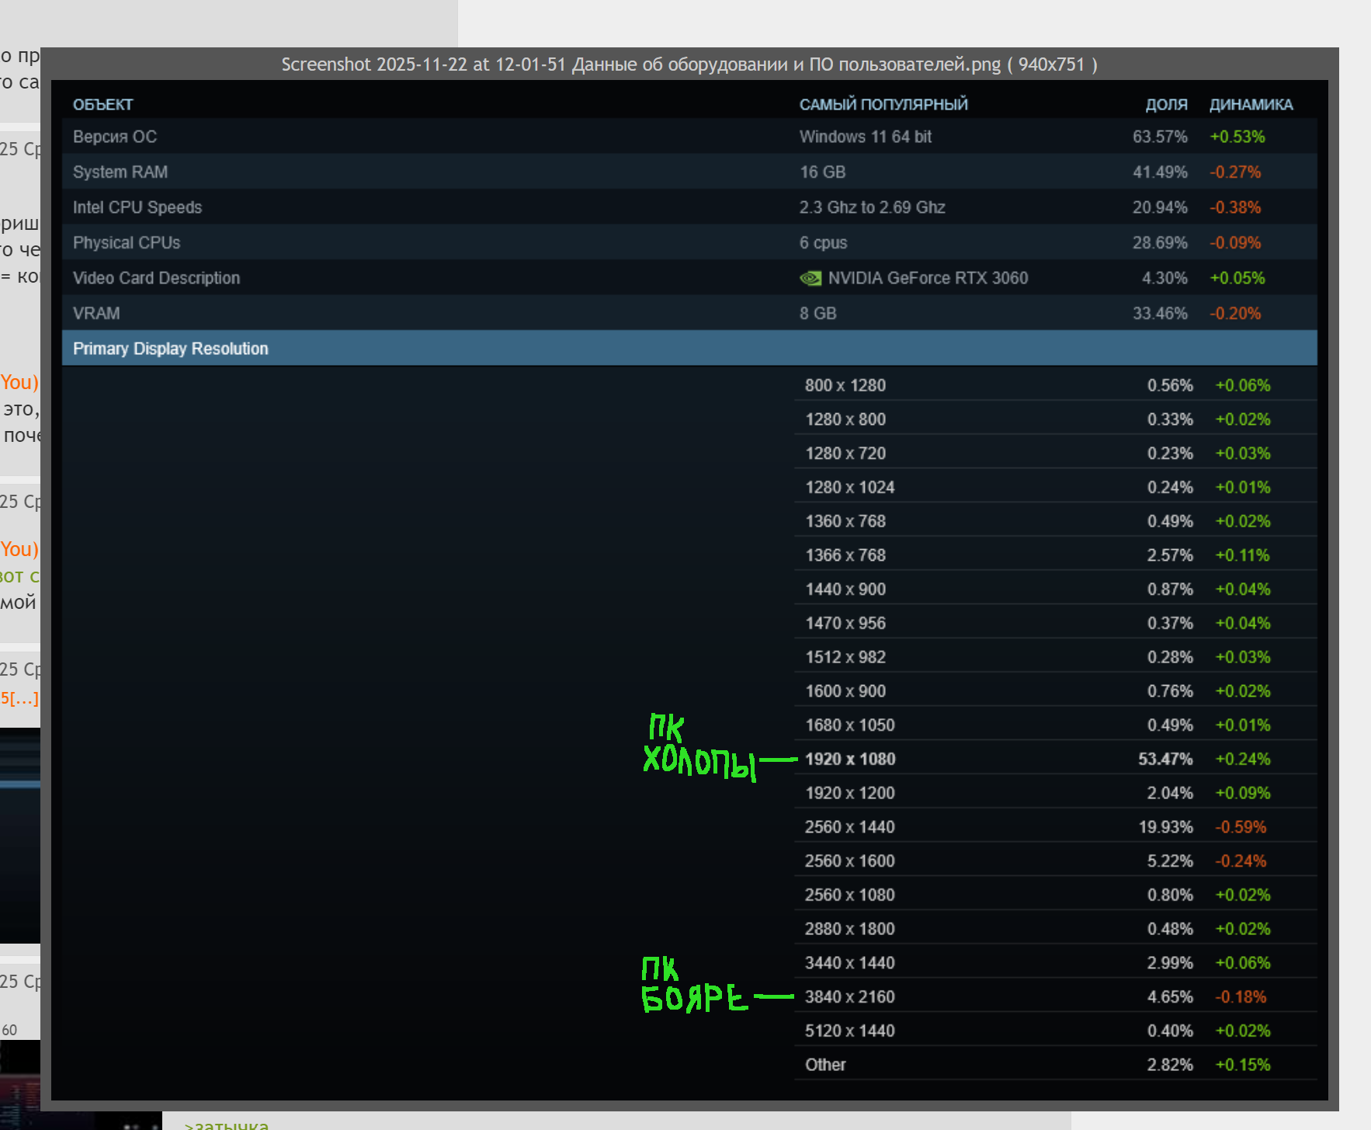The height and width of the screenshot is (1130, 1371).
Task: Click the -0.59% change for 2560 x 1440
Action: coord(1241,827)
